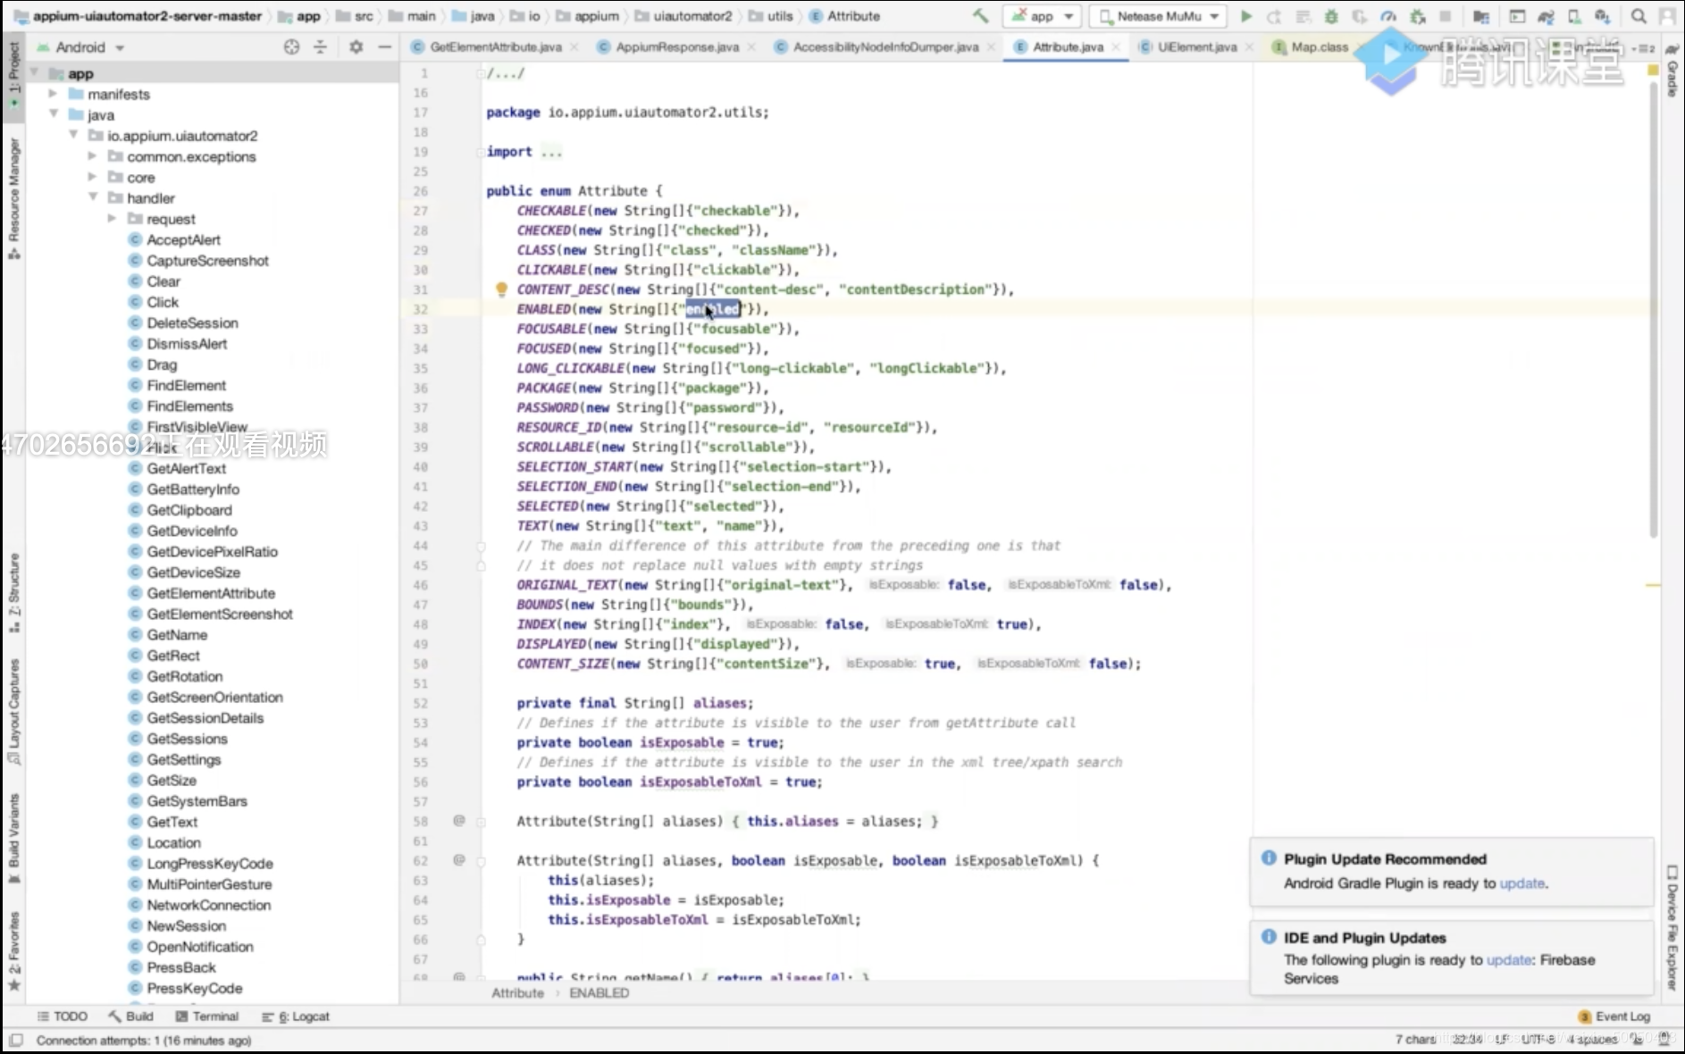The image size is (1685, 1054).
Task: Open GetElementAttribute class in project tree
Action: 211,593
